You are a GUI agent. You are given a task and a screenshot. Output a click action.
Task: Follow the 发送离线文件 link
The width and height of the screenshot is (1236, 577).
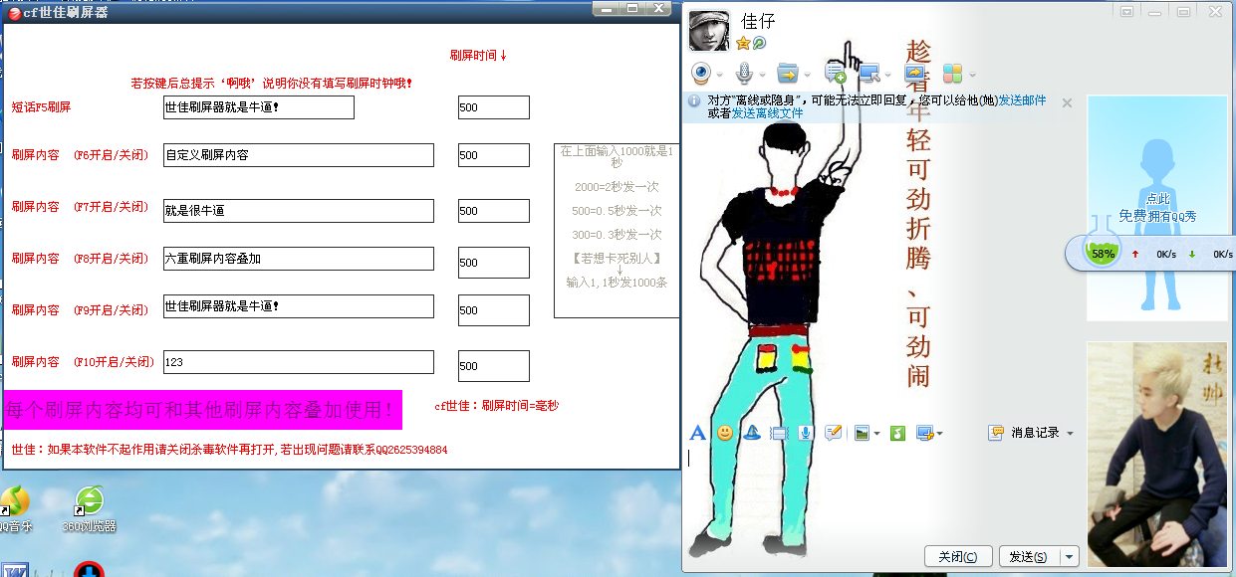tap(767, 113)
